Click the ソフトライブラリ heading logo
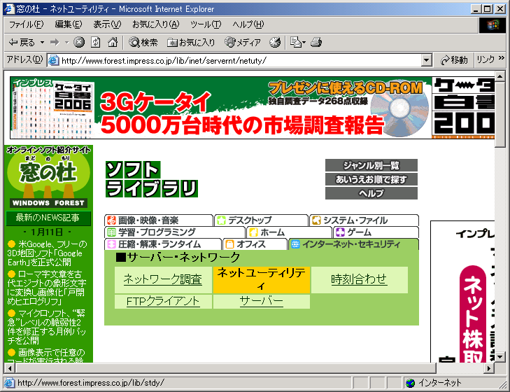This screenshot has height=392, width=510. [x=152, y=179]
